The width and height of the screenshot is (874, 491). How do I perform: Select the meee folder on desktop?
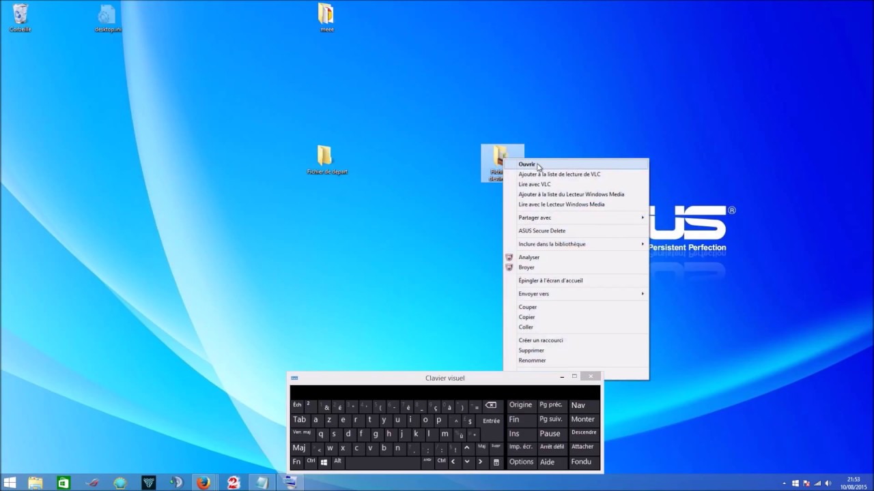click(326, 18)
